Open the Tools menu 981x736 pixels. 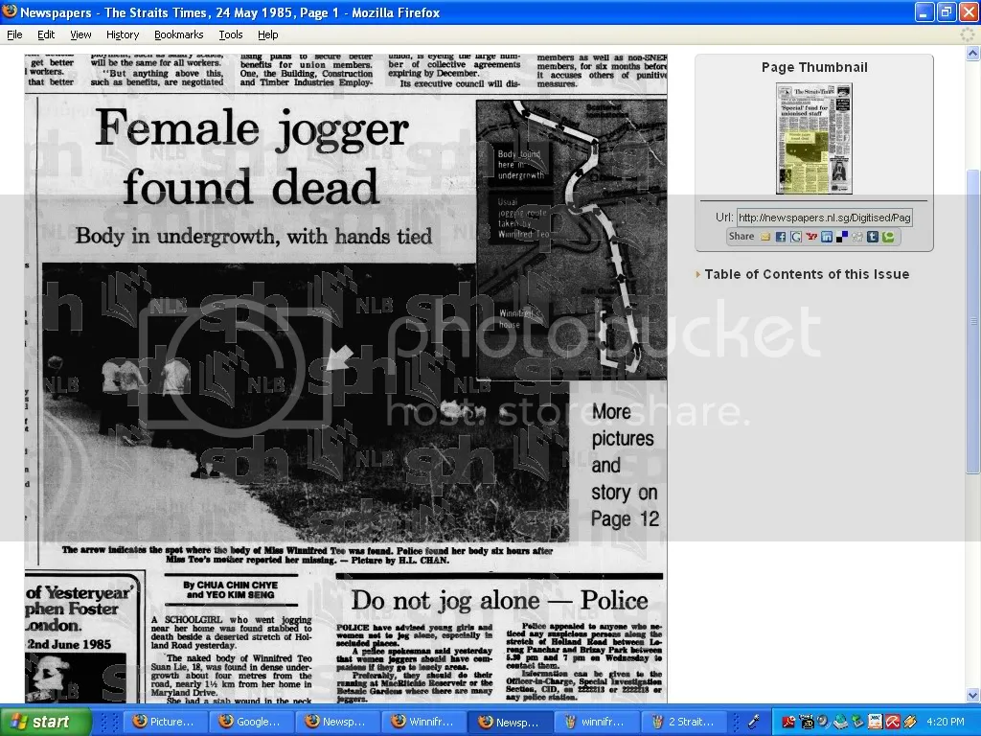click(230, 34)
